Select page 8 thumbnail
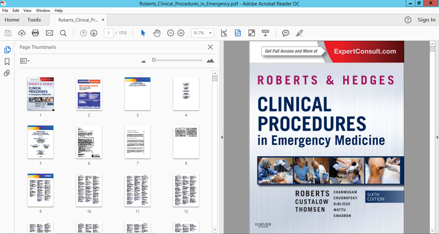Screen dimensions: 439x234 [x=186, y=142]
